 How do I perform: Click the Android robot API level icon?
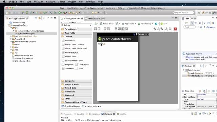pos(162,24)
